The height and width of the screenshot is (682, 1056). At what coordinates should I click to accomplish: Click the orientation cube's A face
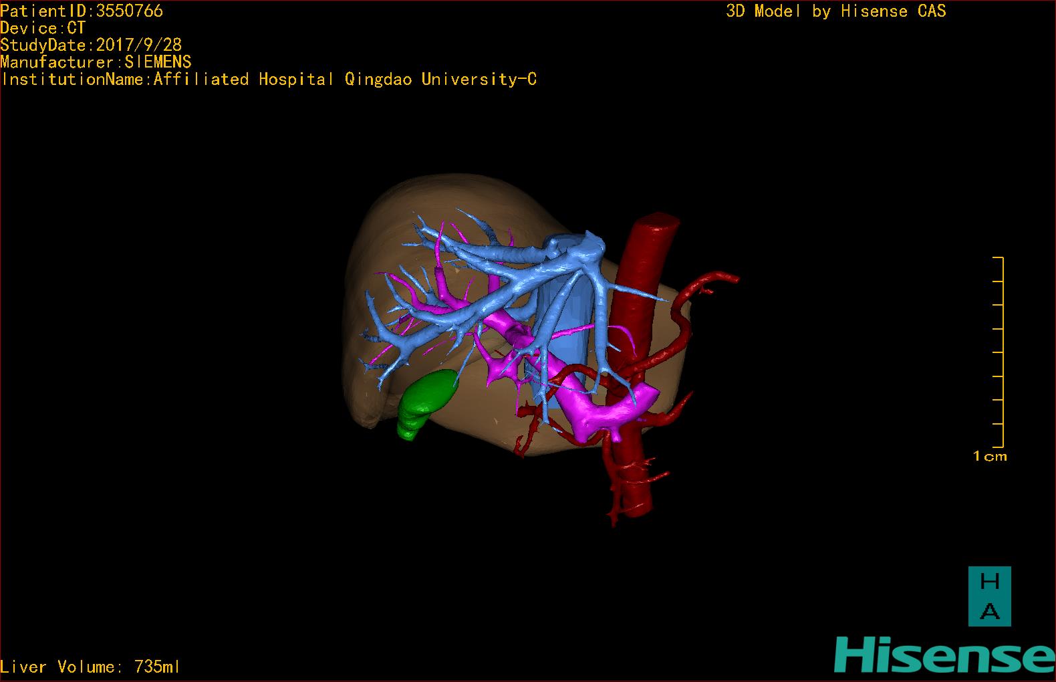pyautogui.click(x=989, y=611)
